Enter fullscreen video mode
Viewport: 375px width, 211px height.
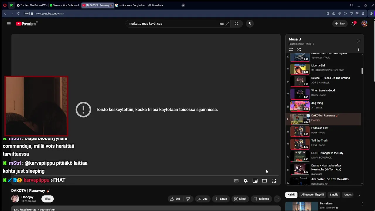pyautogui.click(x=274, y=181)
